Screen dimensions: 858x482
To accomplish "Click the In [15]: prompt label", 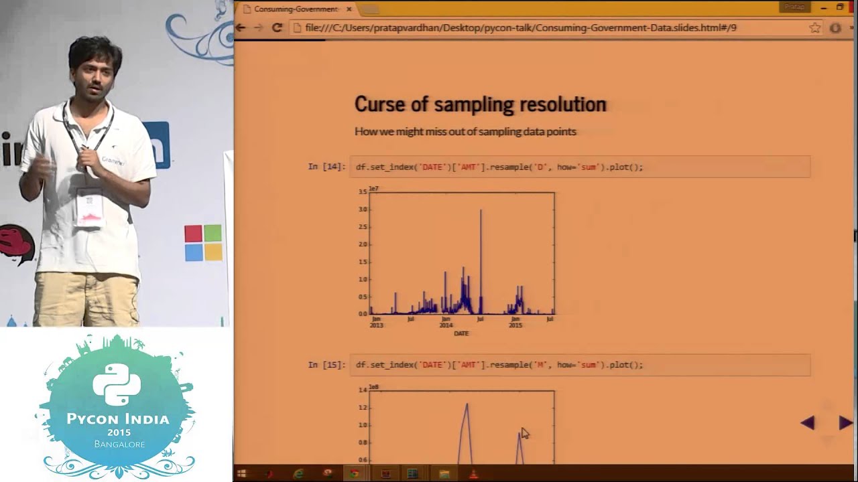I will tap(326, 365).
